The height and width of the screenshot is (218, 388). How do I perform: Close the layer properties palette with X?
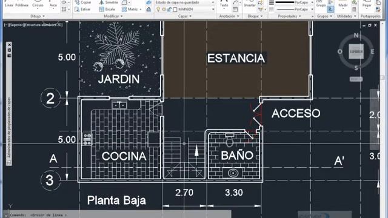10,45
